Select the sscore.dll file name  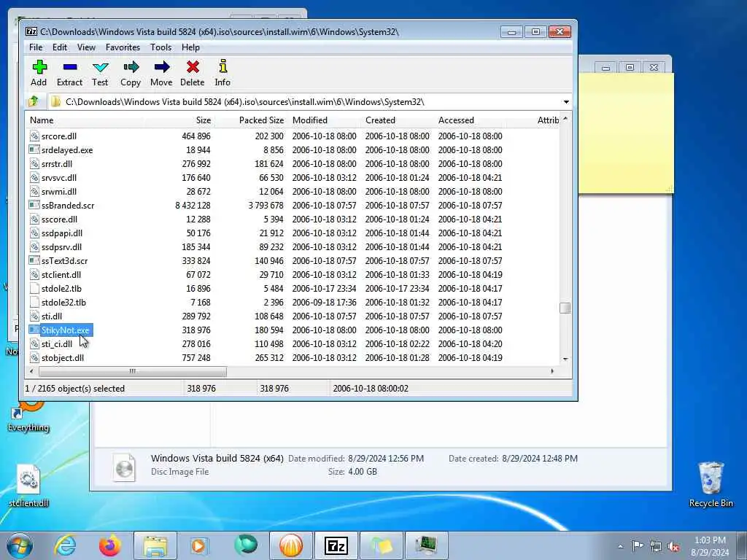click(x=59, y=219)
